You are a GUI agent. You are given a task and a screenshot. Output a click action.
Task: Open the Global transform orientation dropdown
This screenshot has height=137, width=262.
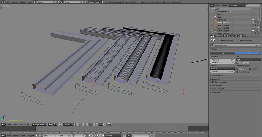(x=68, y=124)
